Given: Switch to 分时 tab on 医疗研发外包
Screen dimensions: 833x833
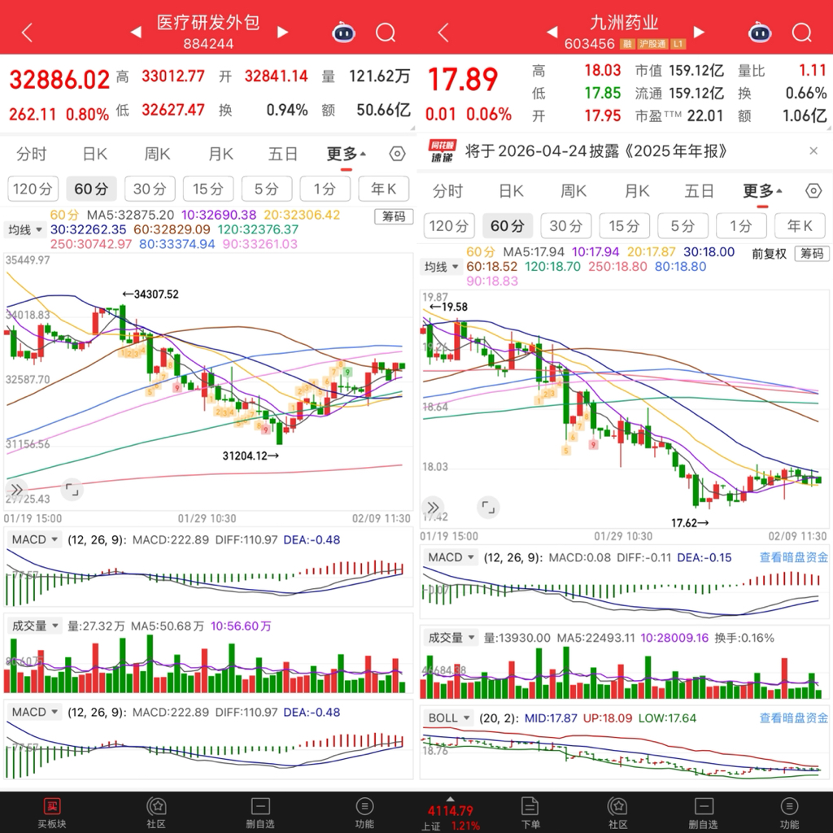Looking at the screenshot, I should [x=32, y=154].
